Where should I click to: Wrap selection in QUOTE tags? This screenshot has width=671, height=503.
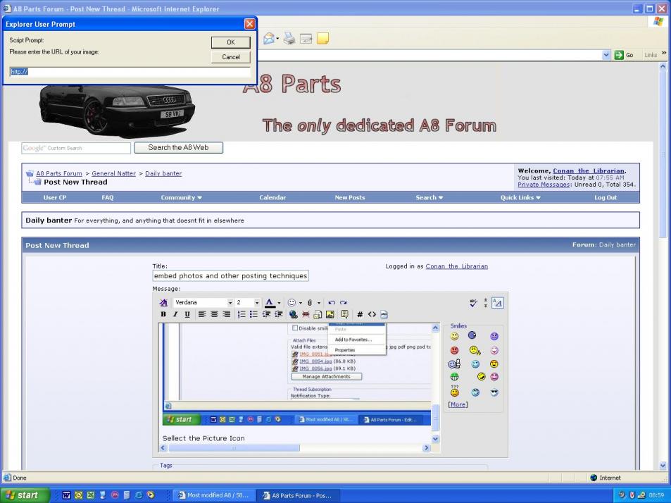[x=344, y=314]
